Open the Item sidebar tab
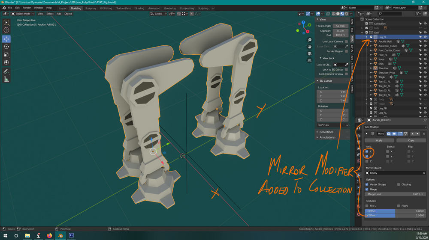429x240 pixels. 352,21
